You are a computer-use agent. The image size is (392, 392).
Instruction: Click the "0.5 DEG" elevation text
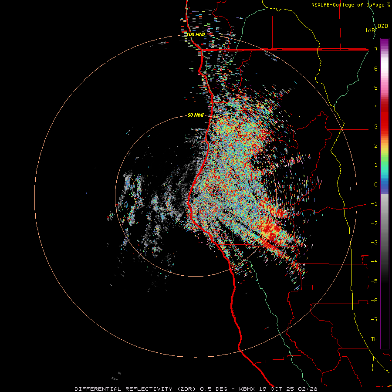[x=213, y=389]
